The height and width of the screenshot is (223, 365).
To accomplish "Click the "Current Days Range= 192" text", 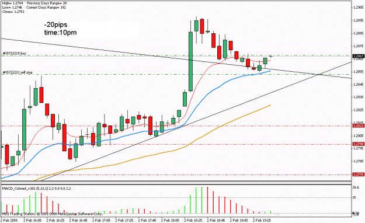I will coord(46,8).
